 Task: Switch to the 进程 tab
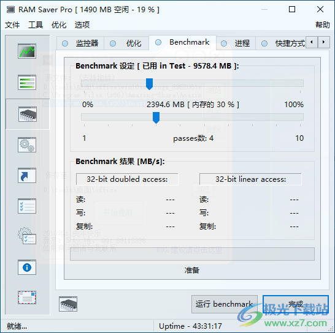[x=236, y=43]
